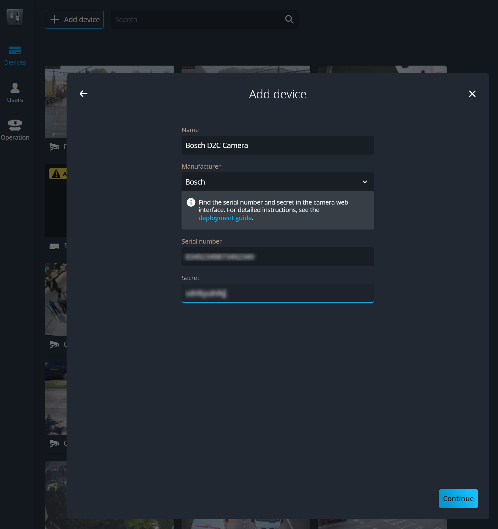Open the Operation section

pyautogui.click(x=15, y=130)
